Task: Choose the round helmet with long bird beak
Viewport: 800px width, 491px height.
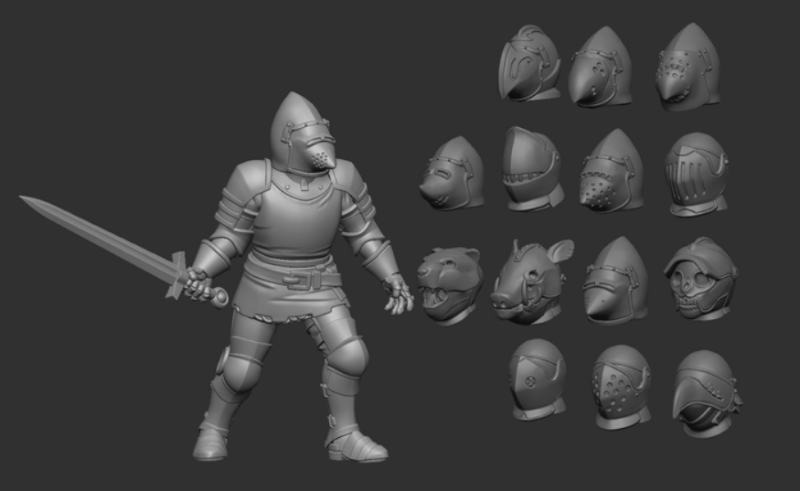Action: coord(704,391)
